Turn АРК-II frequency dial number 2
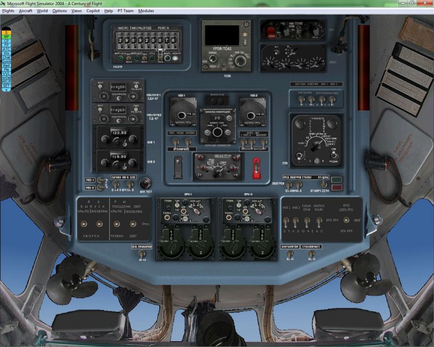 click(x=262, y=247)
